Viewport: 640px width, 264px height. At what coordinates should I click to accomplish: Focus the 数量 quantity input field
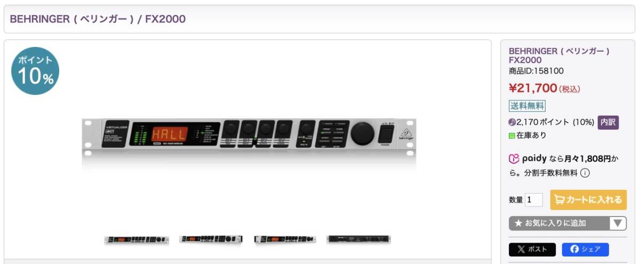coord(534,200)
